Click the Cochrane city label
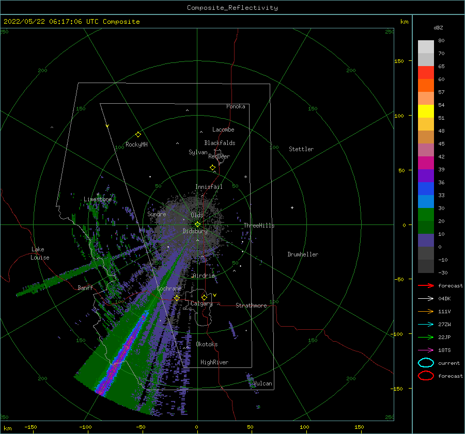The height and width of the screenshot is (434, 465). (169, 288)
